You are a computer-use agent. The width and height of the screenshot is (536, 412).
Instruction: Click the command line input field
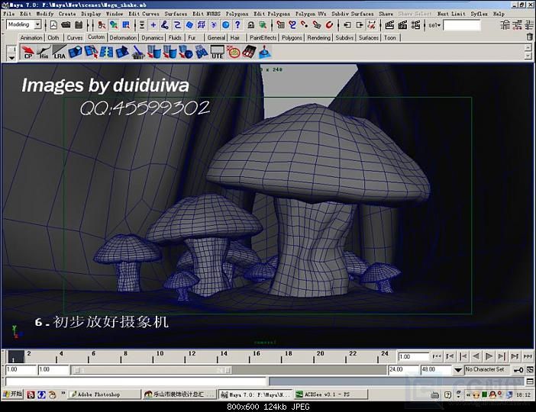(x=136, y=382)
